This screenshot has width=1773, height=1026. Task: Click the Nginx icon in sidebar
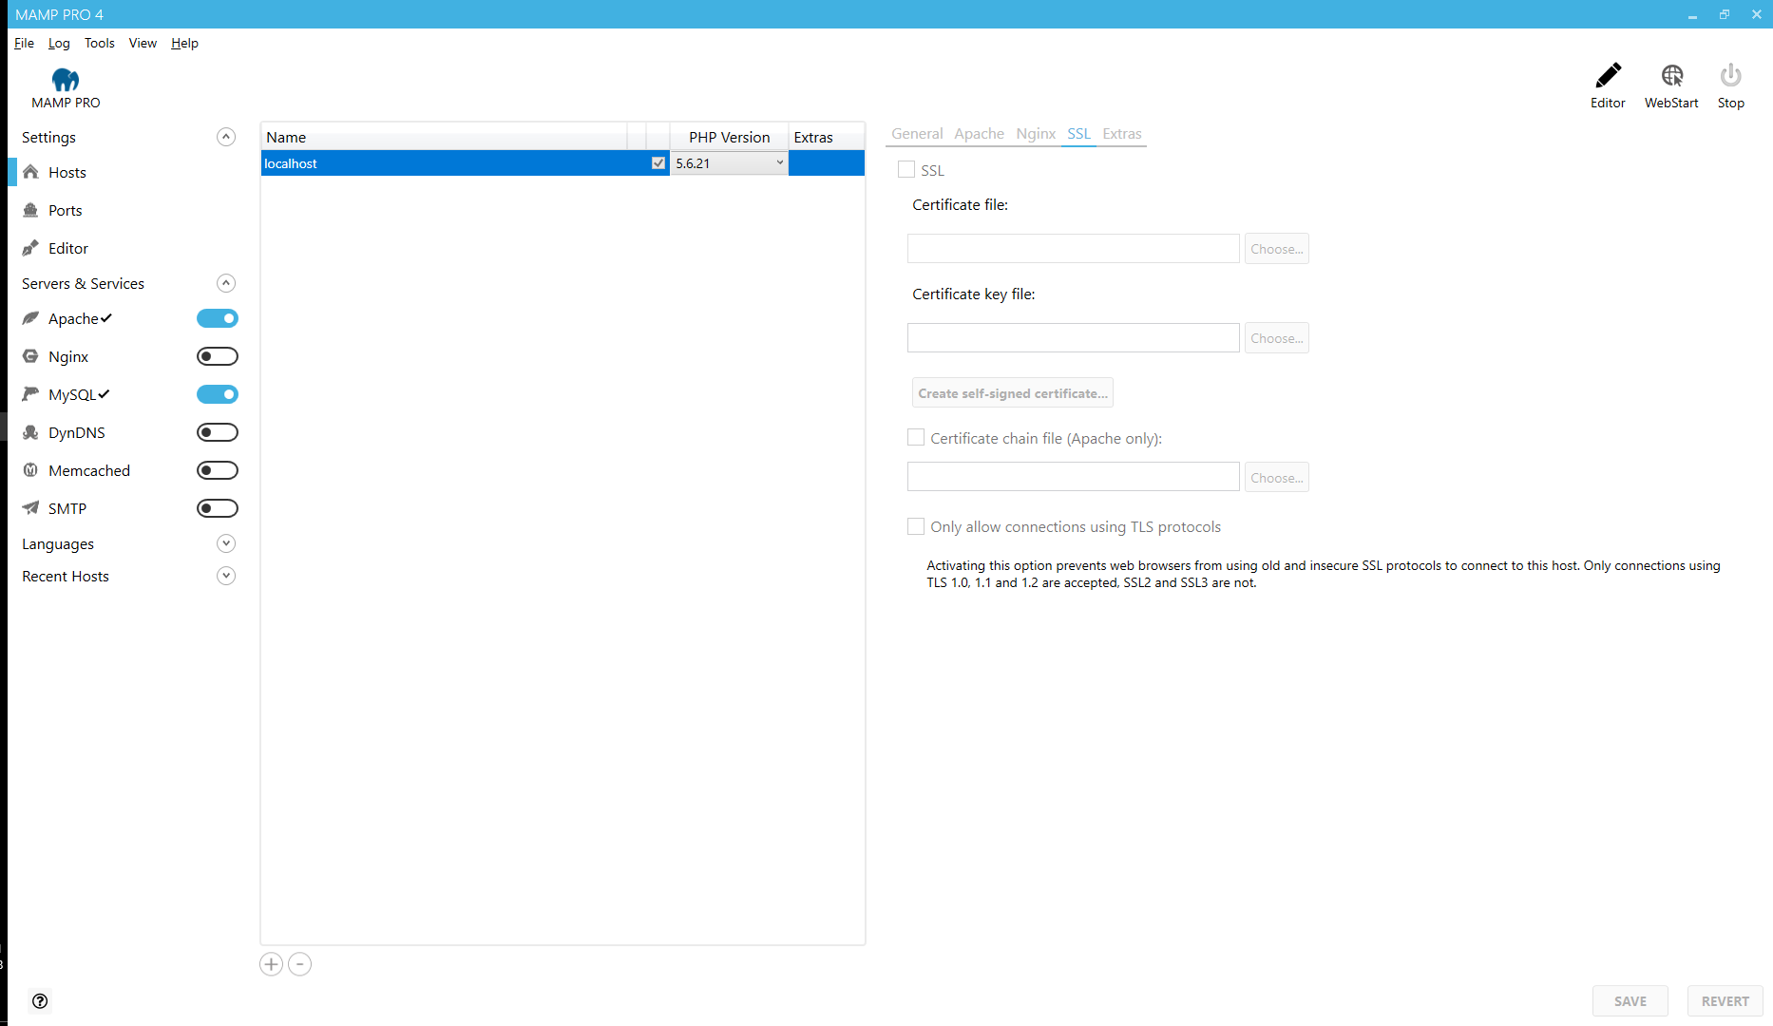point(31,356)
